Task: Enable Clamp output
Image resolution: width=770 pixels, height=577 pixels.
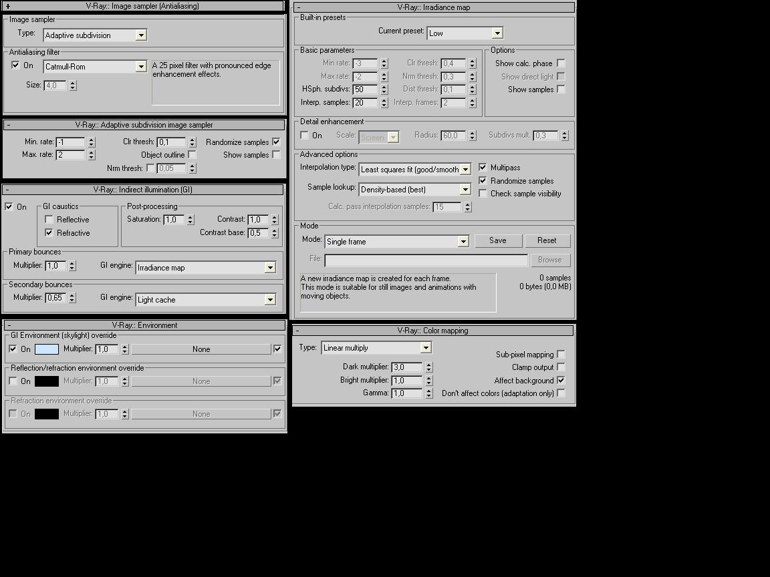Action: point(561,367)
